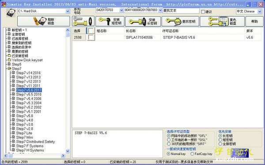
Task: Select all keys priority radio
Action: click(x=220, y=144)
